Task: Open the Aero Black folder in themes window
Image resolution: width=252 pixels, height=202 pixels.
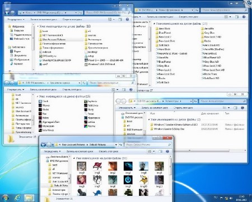Action: pos(163,29)
